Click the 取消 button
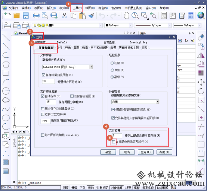The width and height of the screenshot is (207, 191). tap(127, 152)
